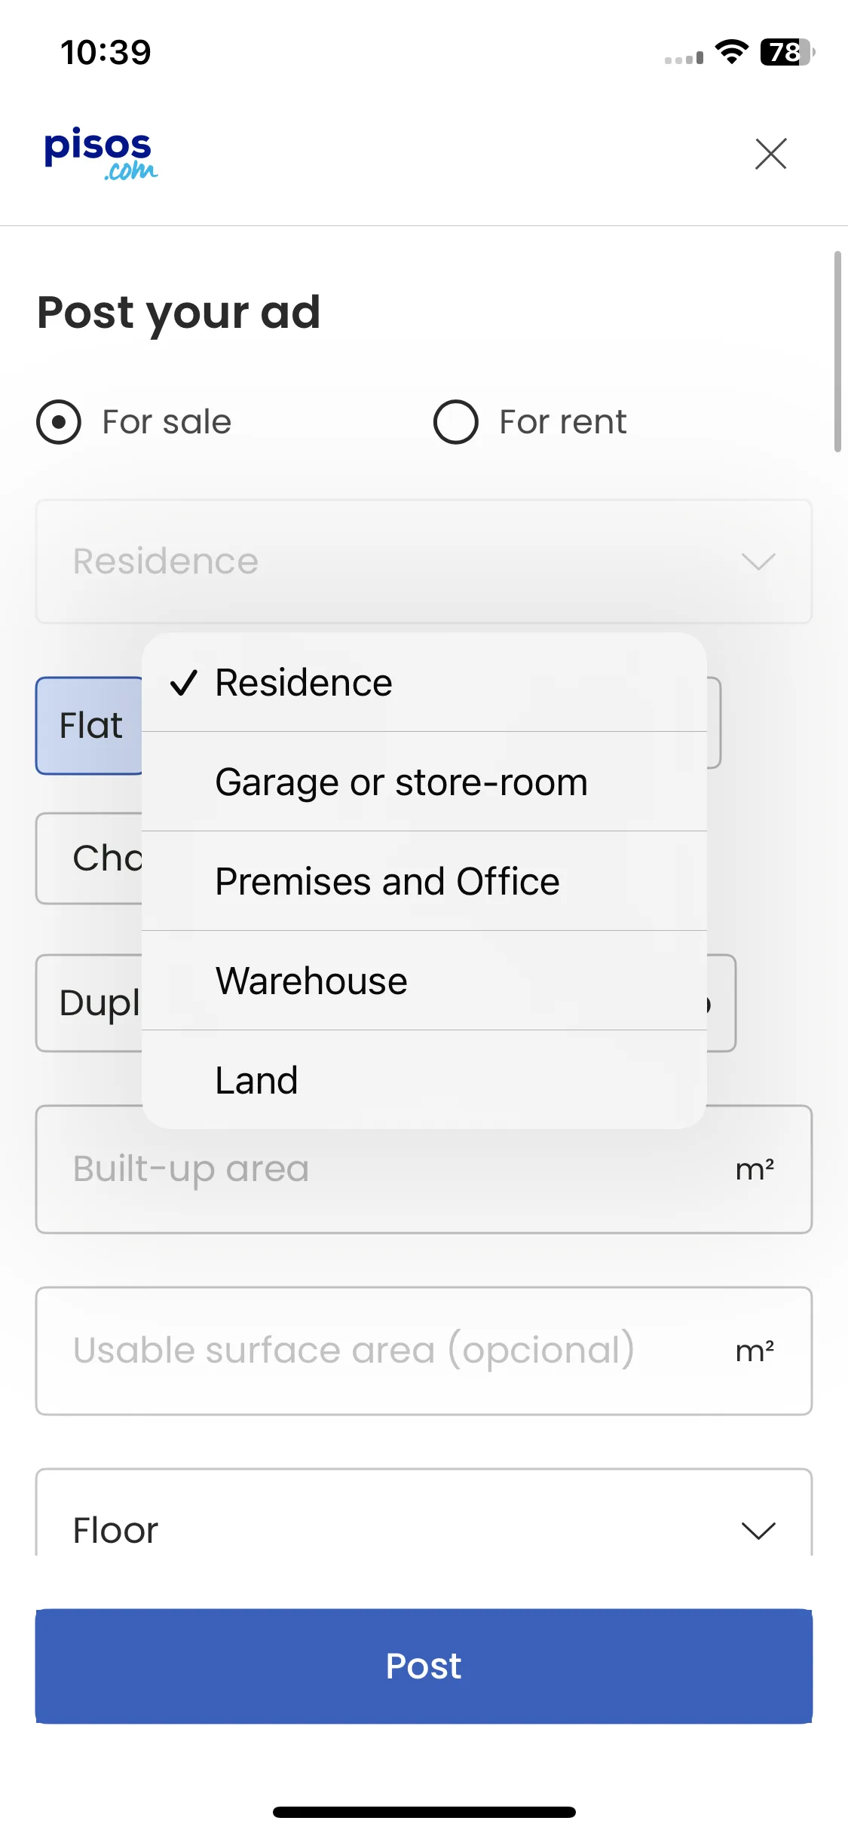
Task: Click the Duplex type chip
Action: pyautogui.click(x=90, y=1003)
